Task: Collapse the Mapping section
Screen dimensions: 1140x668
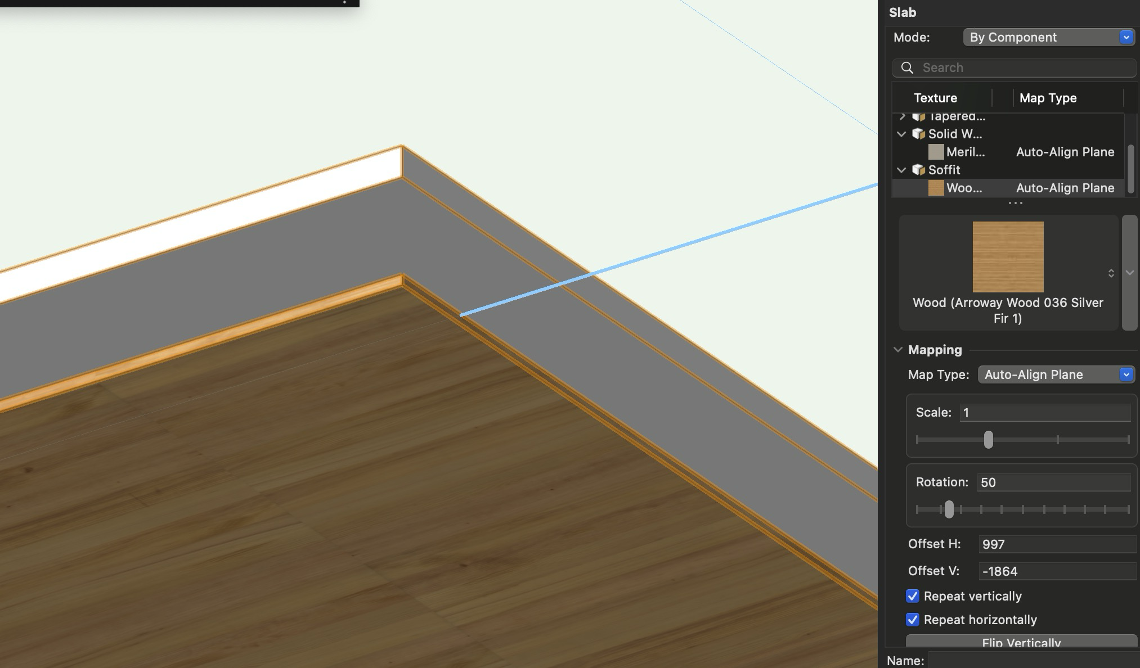Action: point(898,350)
